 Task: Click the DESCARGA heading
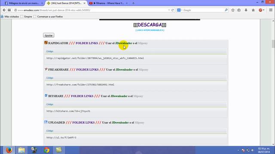click(150, 25)
